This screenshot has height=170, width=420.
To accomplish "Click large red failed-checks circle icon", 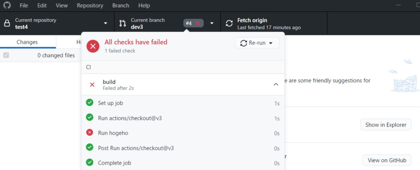I will click(x=93, y=46).
